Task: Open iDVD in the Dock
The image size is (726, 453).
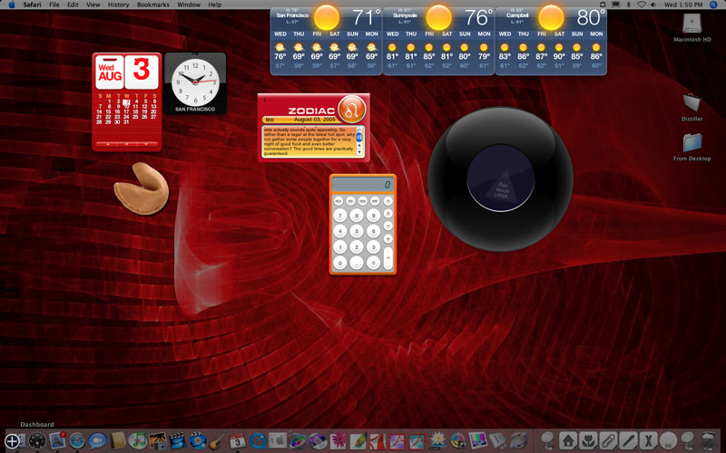Action: [197, 440]
